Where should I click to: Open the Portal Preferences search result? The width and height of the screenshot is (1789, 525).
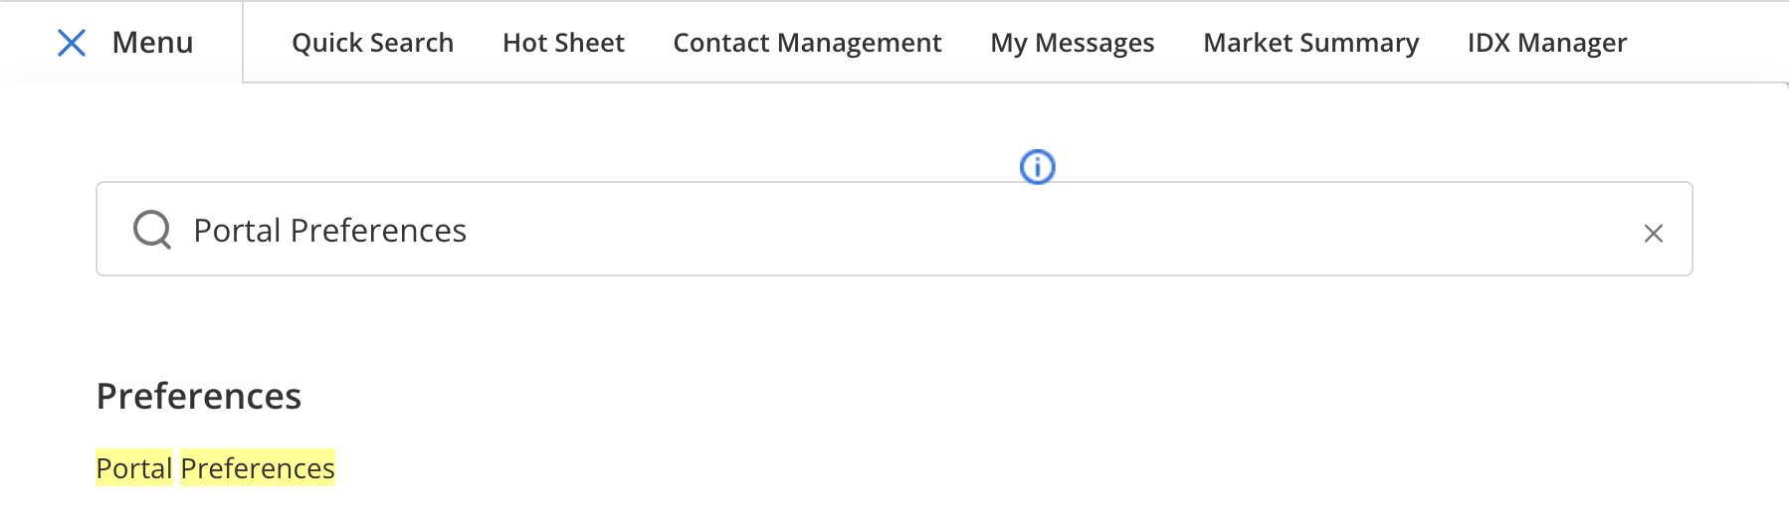coord(216,468)
